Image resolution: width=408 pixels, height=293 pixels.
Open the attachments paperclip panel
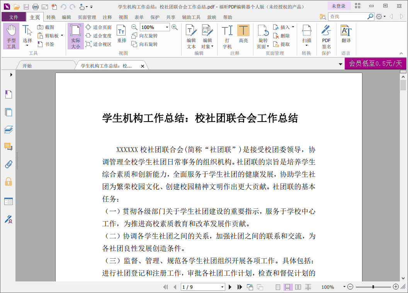click(8, 164)
